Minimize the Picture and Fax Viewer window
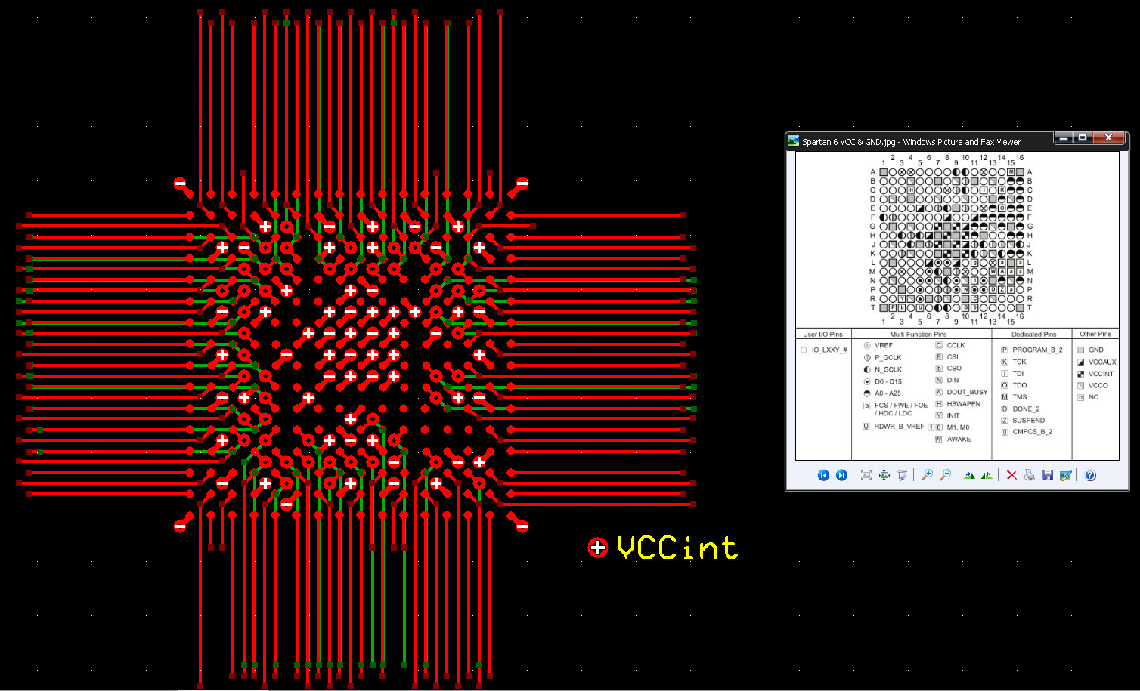This screenshot has width=1140, height=691. tap(1064, 138)
